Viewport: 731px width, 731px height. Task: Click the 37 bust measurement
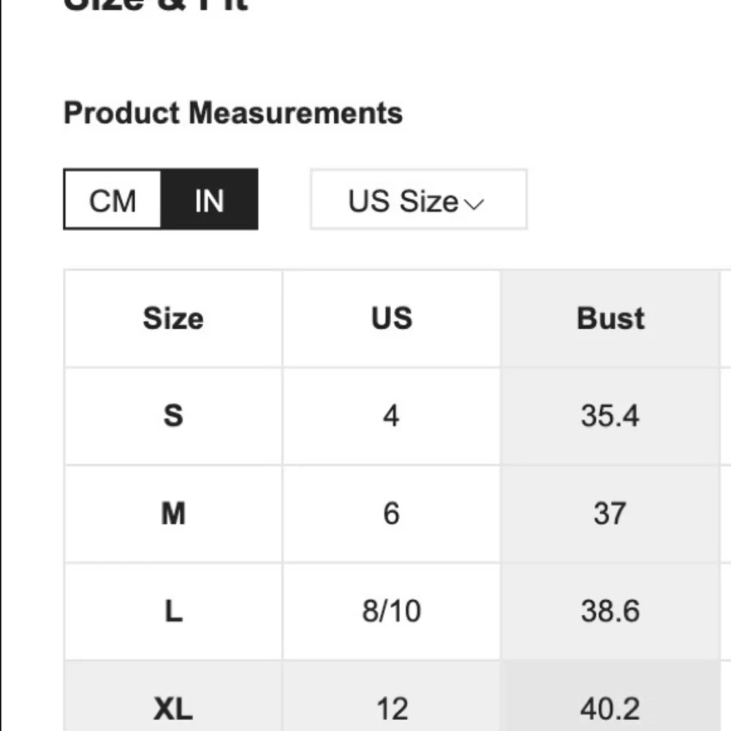(x=610, y=514)
